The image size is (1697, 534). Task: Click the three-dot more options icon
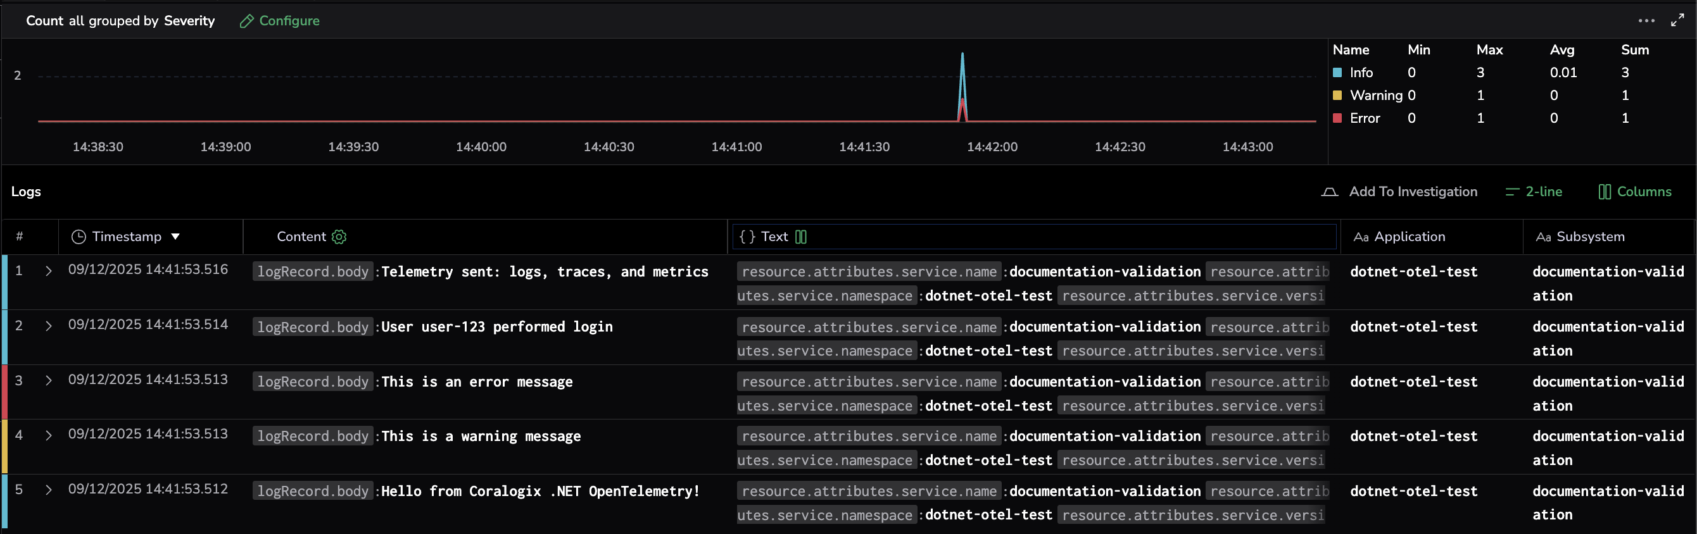point(1646,20)
